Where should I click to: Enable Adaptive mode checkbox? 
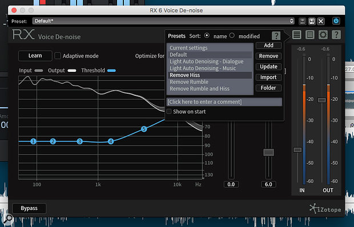58,56
